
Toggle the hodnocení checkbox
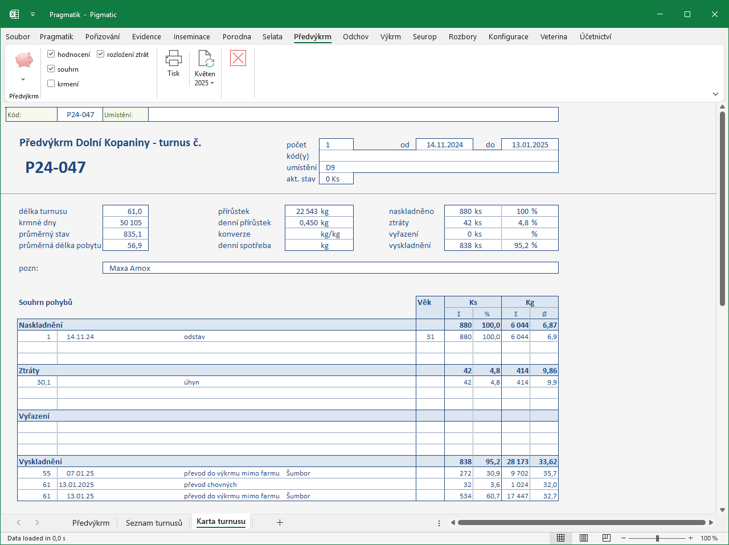click(51, 54)
